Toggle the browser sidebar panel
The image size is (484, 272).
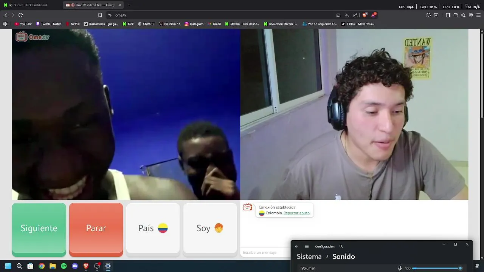click(x=448, y=15)
